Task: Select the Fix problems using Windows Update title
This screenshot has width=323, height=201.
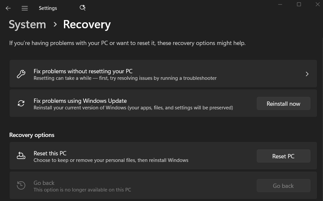Action: (80, 101)
